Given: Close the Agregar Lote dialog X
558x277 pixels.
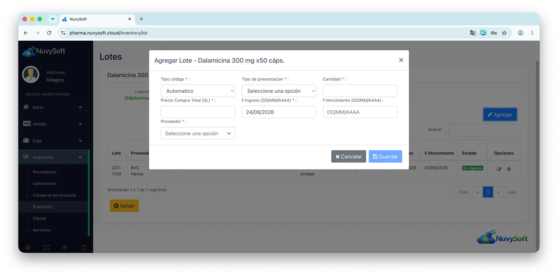Looking at the screenshot, I should click(401, 60).
